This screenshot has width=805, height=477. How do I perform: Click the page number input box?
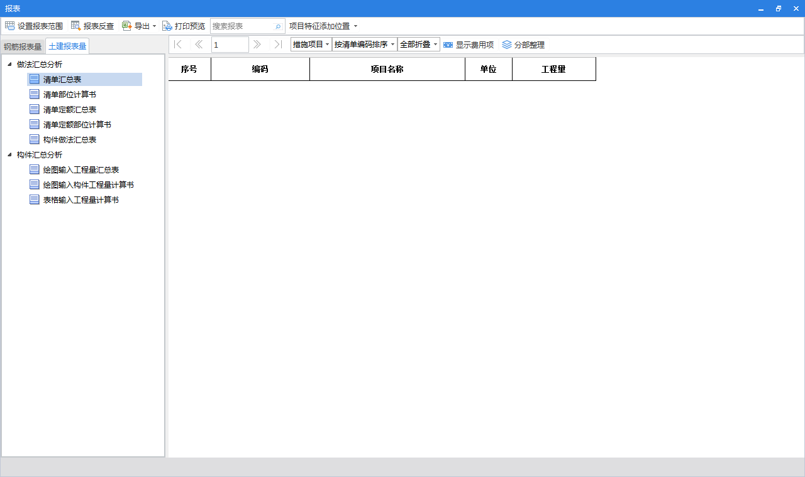pyautogui.click(x=230, y=45)
